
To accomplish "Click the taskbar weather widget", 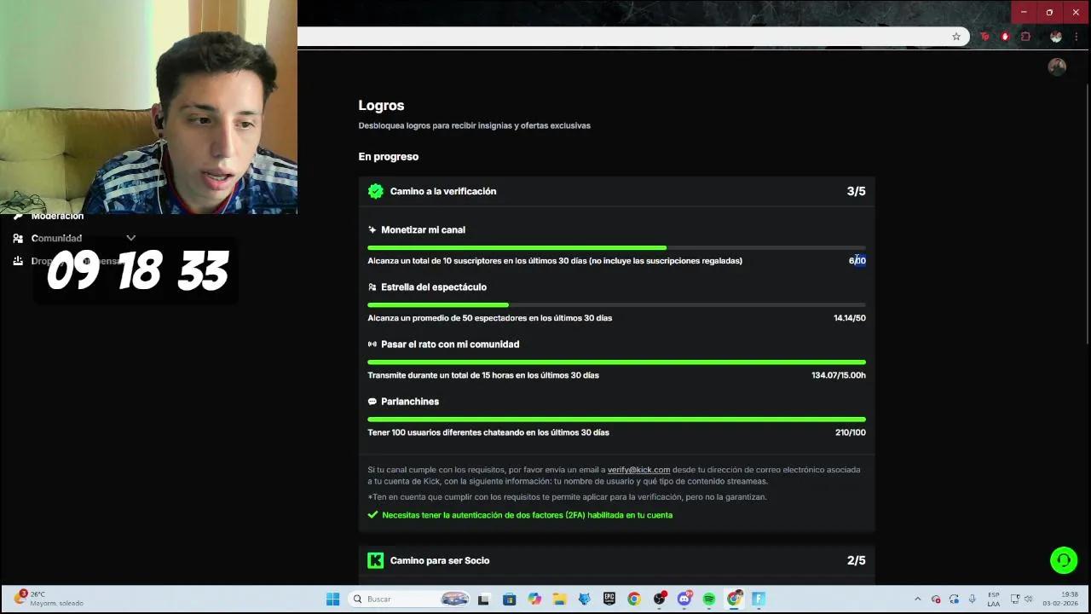I will (49, 599).
